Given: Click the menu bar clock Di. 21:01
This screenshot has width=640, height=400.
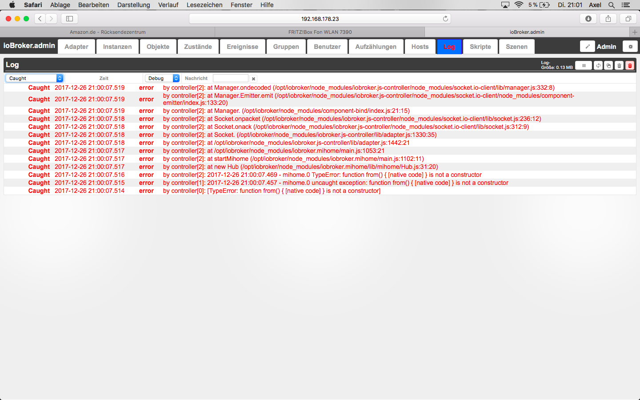Looking at the screenshot, I should [x=570, y=5].
